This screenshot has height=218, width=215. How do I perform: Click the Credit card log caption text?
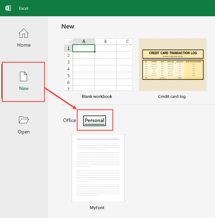(x=172, y=97)
